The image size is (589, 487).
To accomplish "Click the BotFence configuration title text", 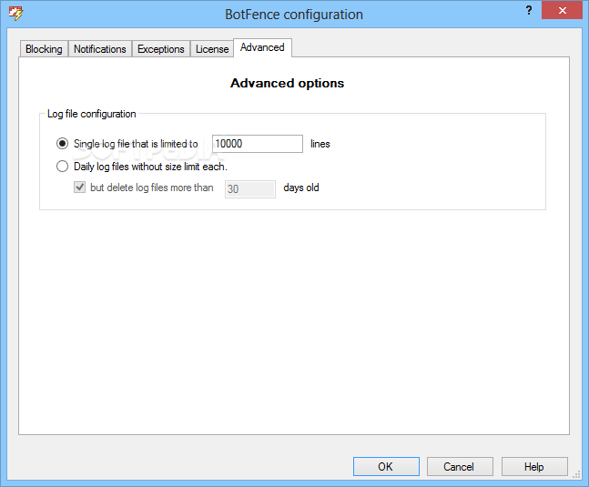I will coord(294,15).
